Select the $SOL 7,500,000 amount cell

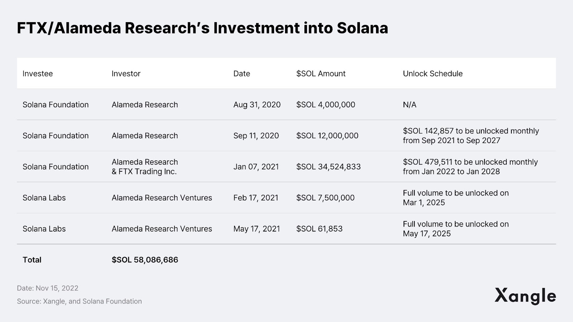(325, 198)
